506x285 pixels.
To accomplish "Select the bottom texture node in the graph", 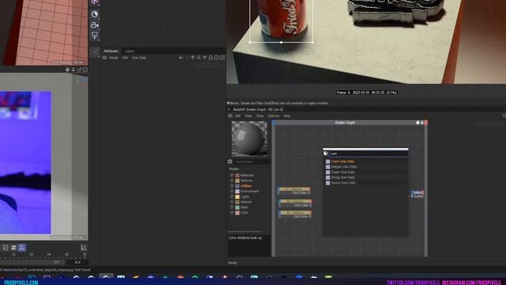I will [x=295, y=215].
